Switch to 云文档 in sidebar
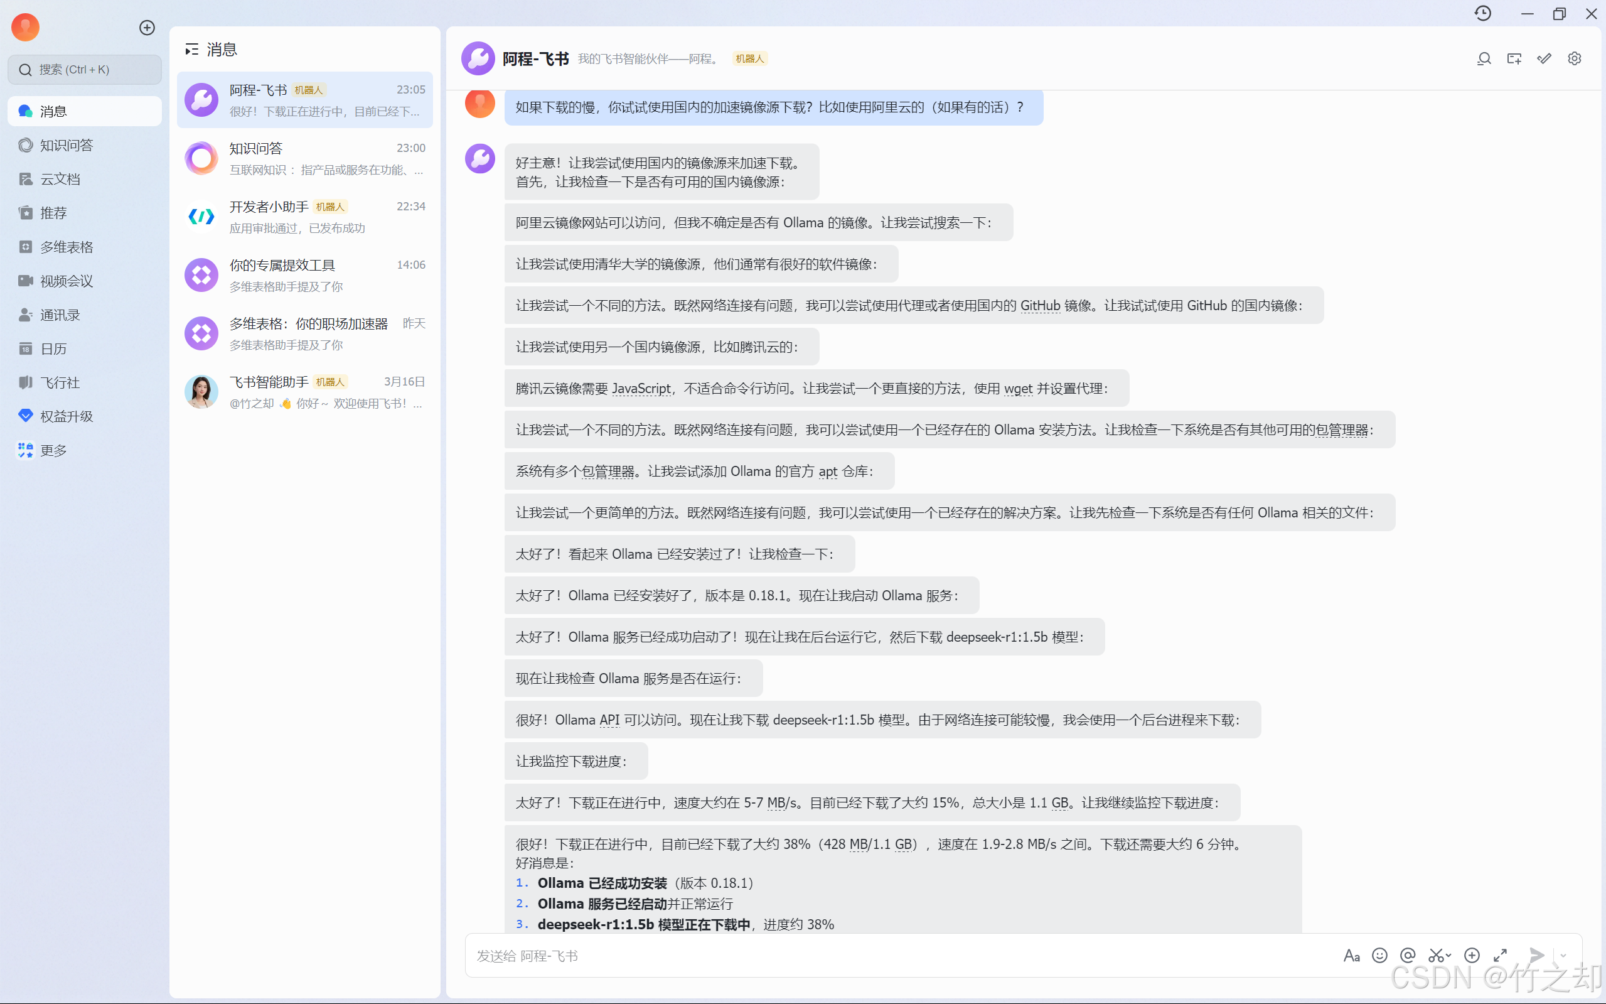 (60, 178)
